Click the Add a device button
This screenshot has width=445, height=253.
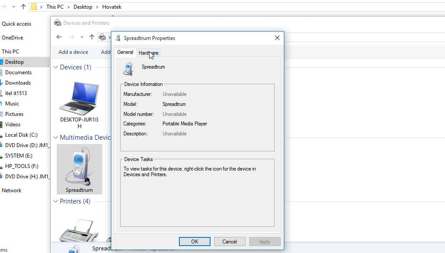tap(73, 52)
